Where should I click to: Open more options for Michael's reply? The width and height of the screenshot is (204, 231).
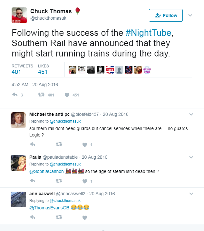tap(191, 114)
